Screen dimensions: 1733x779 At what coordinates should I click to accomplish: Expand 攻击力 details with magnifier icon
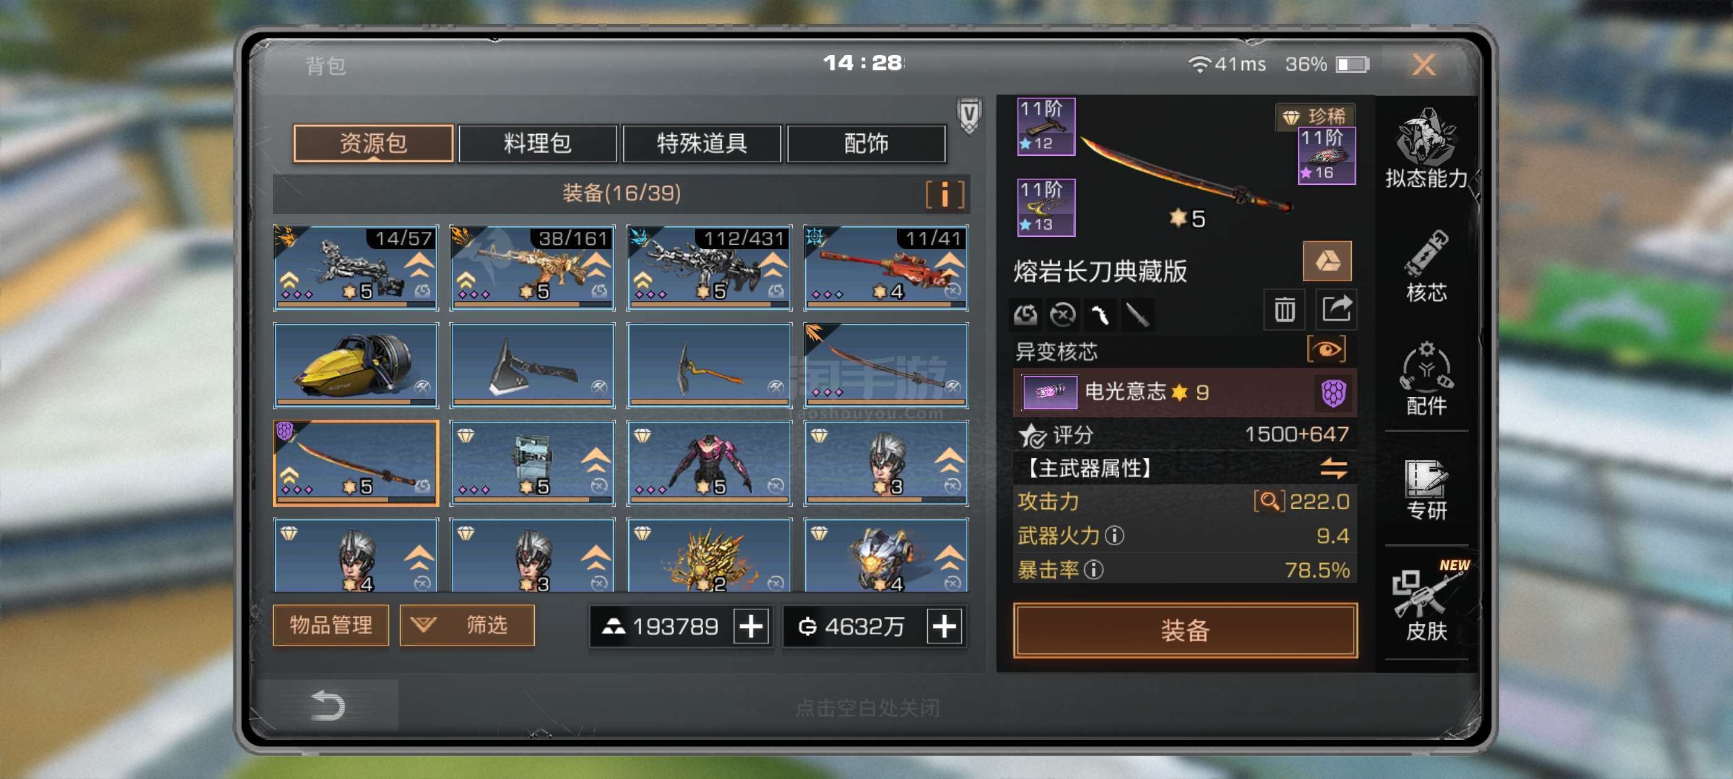(x=1269, y=501)
